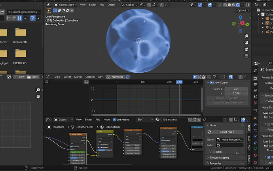Image resolution: width=273 pixels, height=171 pixels.
Task: Click the Orb material name field
Action: (175, 120)
